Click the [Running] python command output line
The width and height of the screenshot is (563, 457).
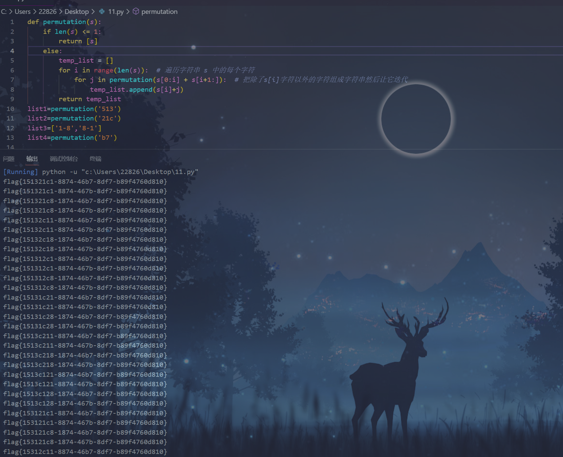(101, 172)
